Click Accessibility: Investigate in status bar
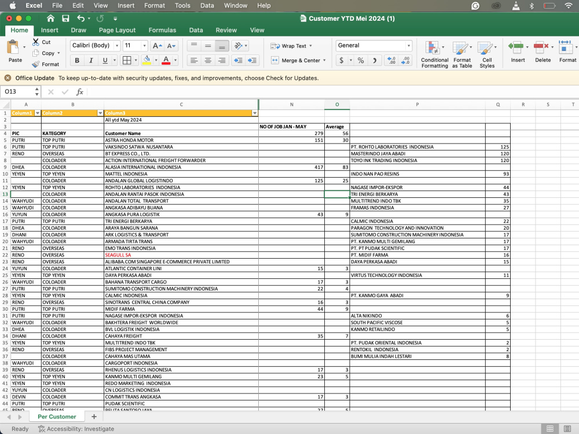The image size is (579, 434). click(76, 428)
